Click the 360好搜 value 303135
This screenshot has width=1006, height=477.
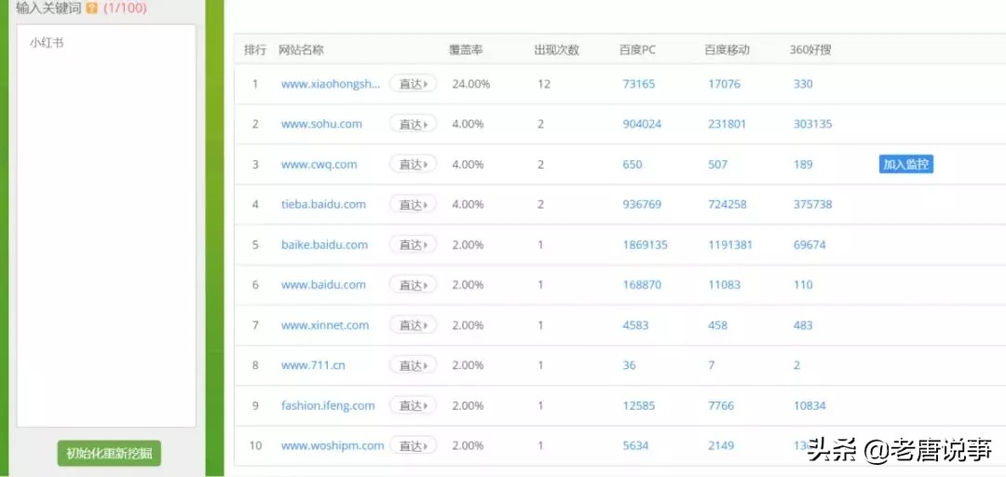point(813,124)
